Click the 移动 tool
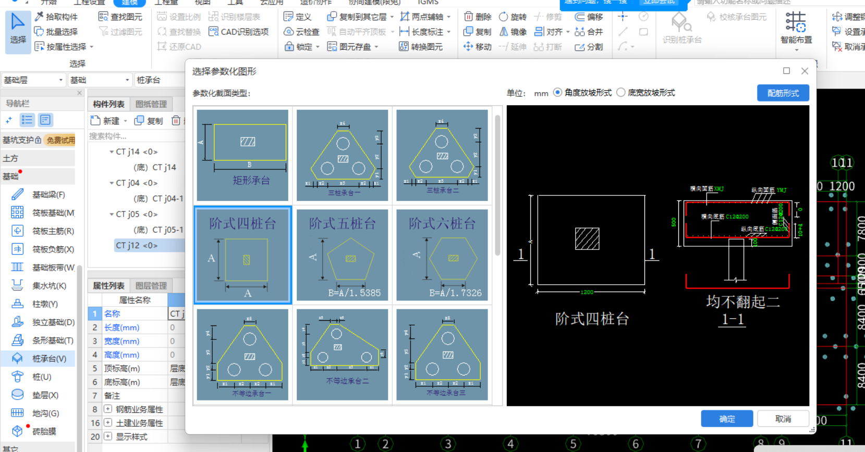 click(x=478, y=47)
